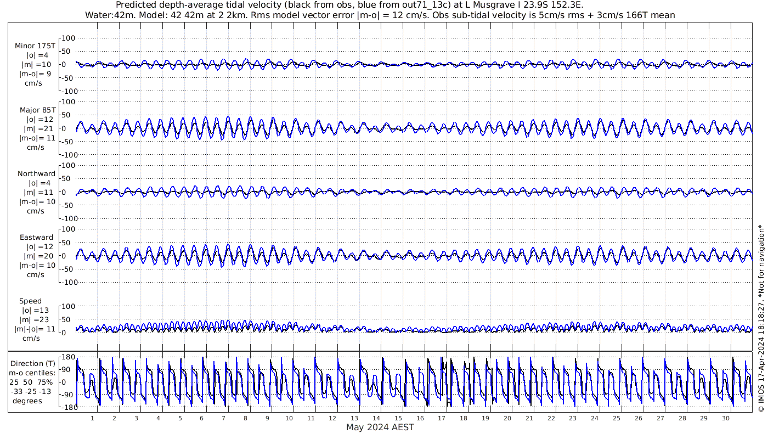Click "|m| =10" in the Minor panel

tap(37, 64)
